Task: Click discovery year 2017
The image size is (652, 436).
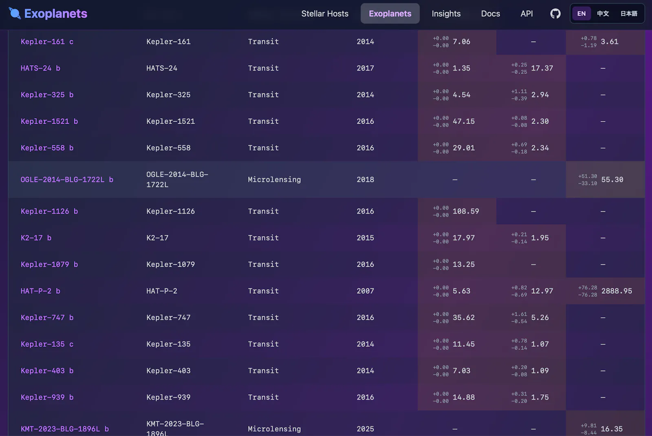Action: pyautogui.click(x=365, y=68)
